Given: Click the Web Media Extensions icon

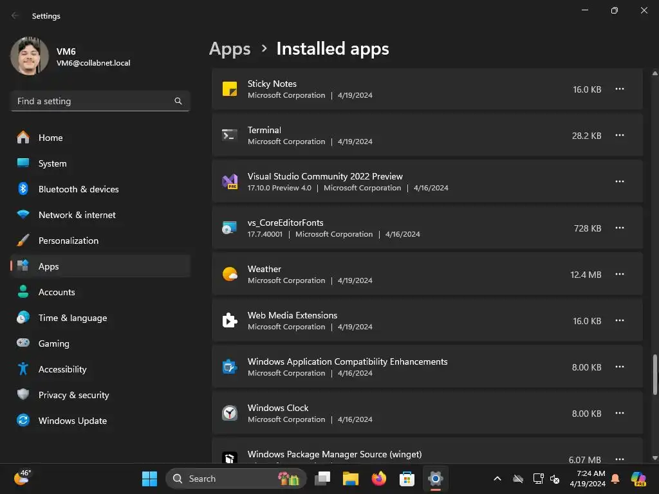Looking at the screenshot, I should [x=230, y=320].
